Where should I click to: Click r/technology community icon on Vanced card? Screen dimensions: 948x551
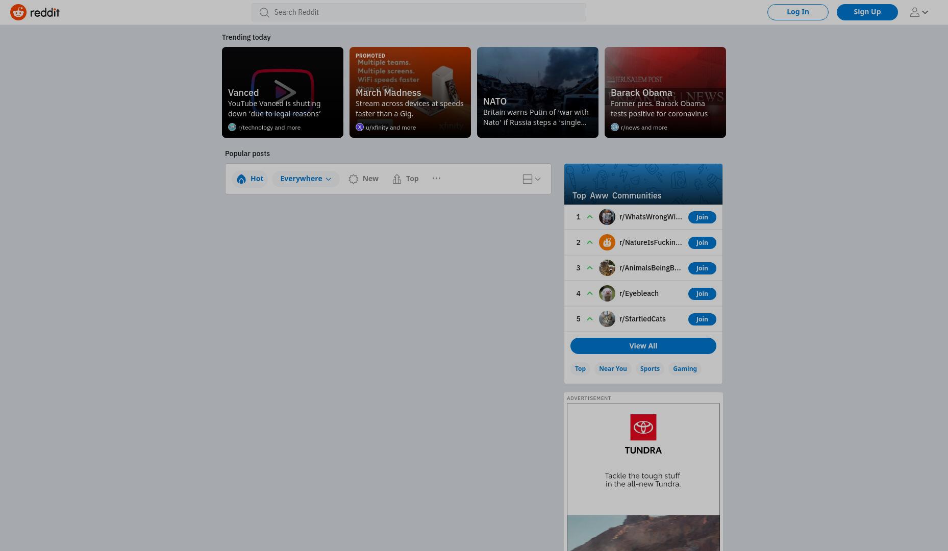click(x=232, y=128)
